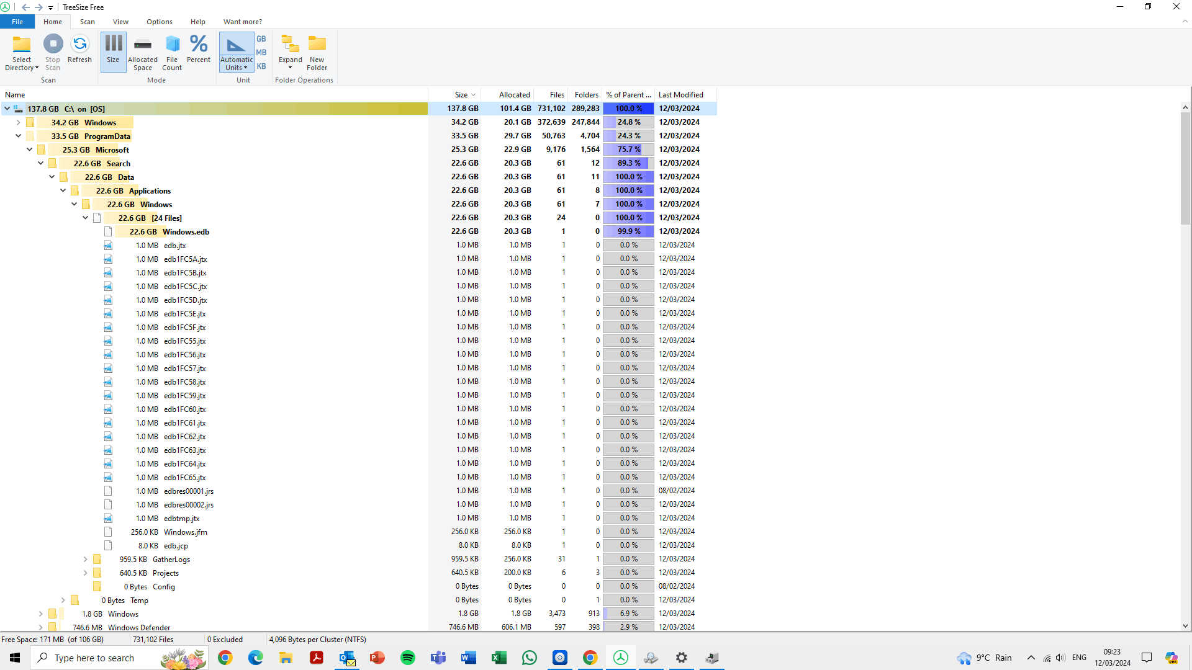Image resolution: width=1192 pixels, height=670 pixels.
Task: Collapse the Microsoft folder node
Action: click(29, 150)
